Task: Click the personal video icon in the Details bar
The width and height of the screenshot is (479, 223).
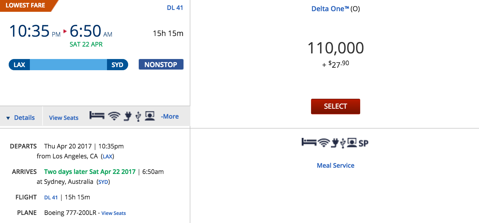Action: [x=150, y=116]
